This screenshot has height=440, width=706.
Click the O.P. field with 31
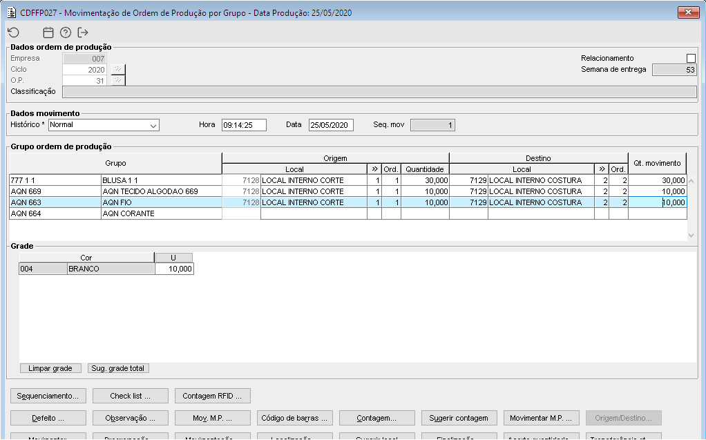pyautogui.click(x=85, y=81)
